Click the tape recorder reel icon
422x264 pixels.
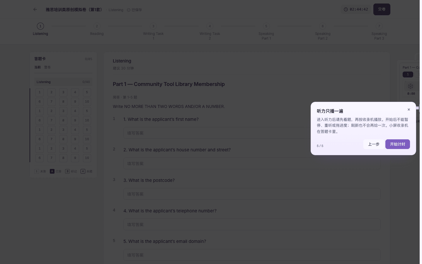click(x=411, y=86)
